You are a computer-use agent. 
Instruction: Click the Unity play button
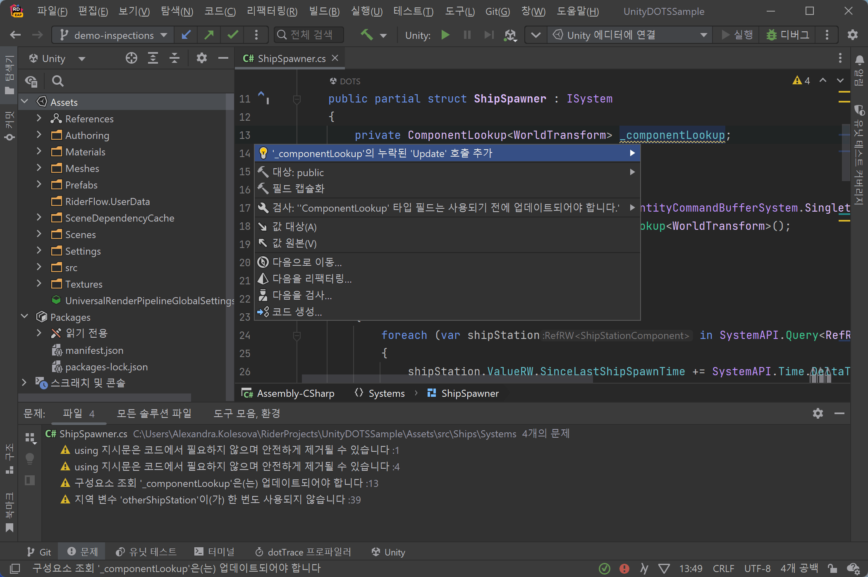point(445,35)
